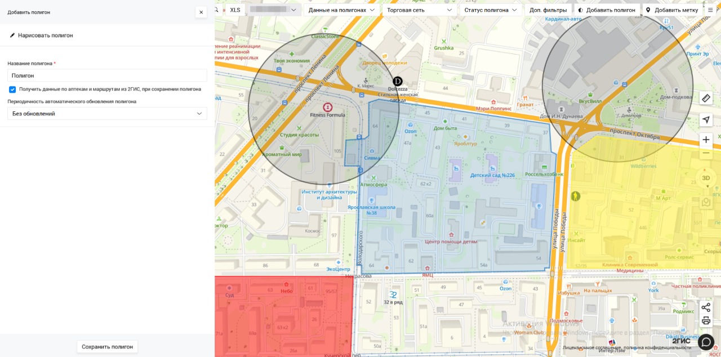721x357 pixels.
Task: Close the Добавить полигон panel
Action: [x=201, y=12]
